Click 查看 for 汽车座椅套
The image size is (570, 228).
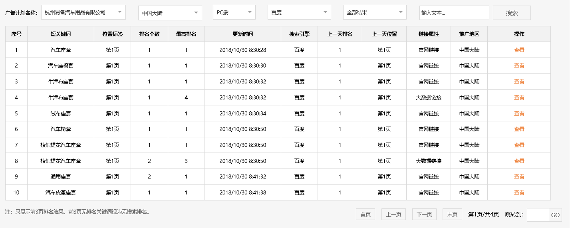[519, 65]
